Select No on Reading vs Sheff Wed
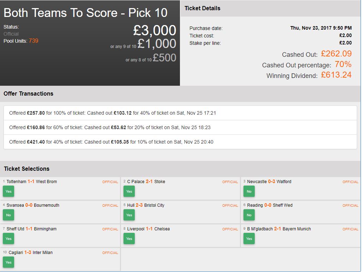362x272 pixels. (x=249, y=215)
